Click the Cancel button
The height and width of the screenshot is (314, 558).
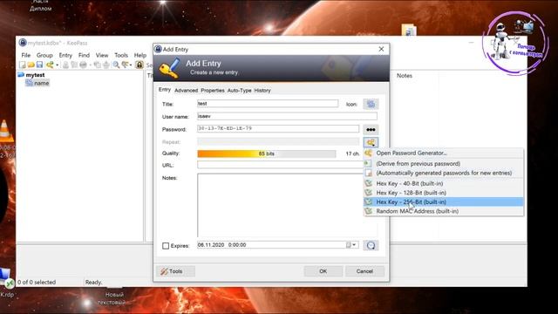tap(364, 271)
